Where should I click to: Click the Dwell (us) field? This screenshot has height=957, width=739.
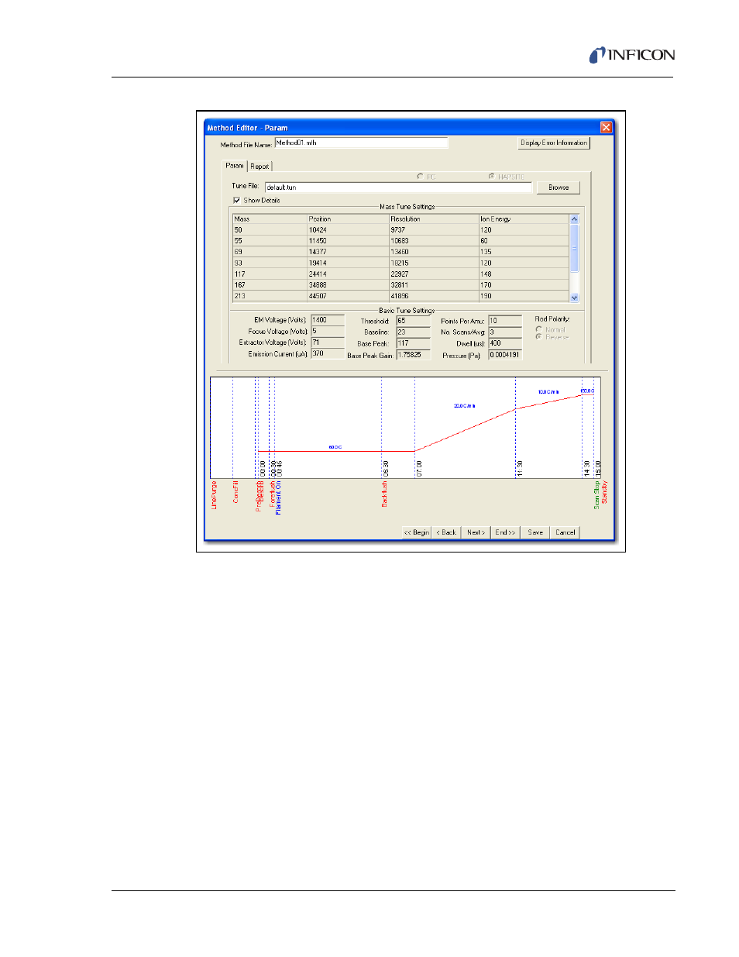coord(505,343)
